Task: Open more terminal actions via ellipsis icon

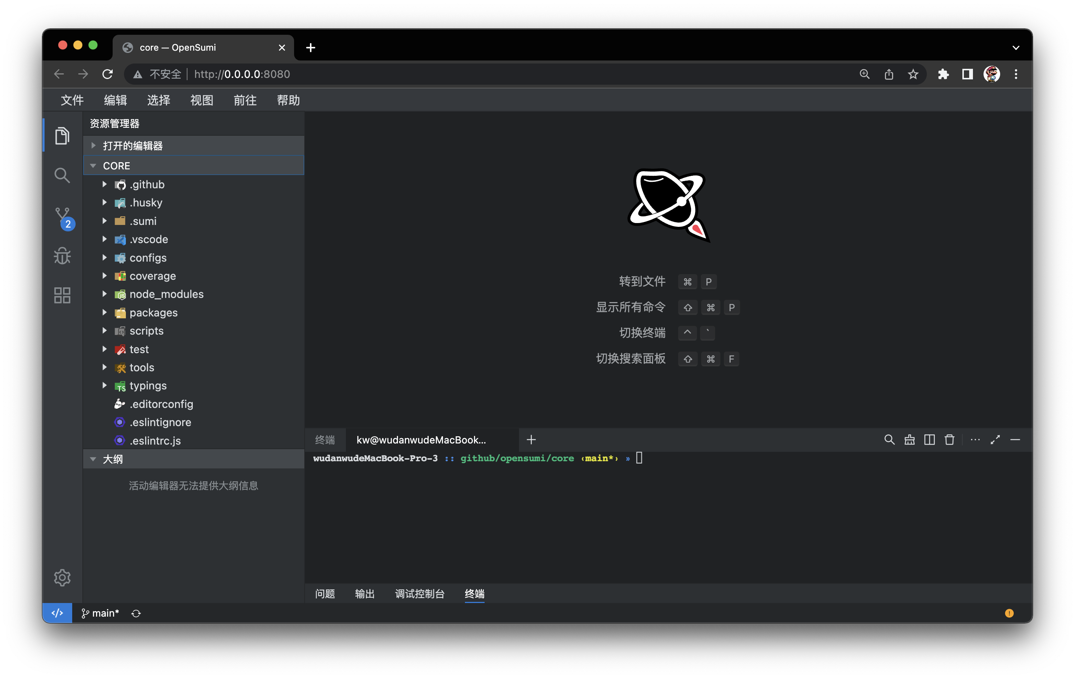Action: (x=975, y=440)
